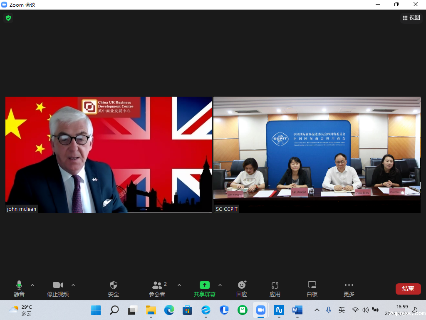
Task: Open the More (更多) three-dots menu
Action: click(x=349, y=288)
